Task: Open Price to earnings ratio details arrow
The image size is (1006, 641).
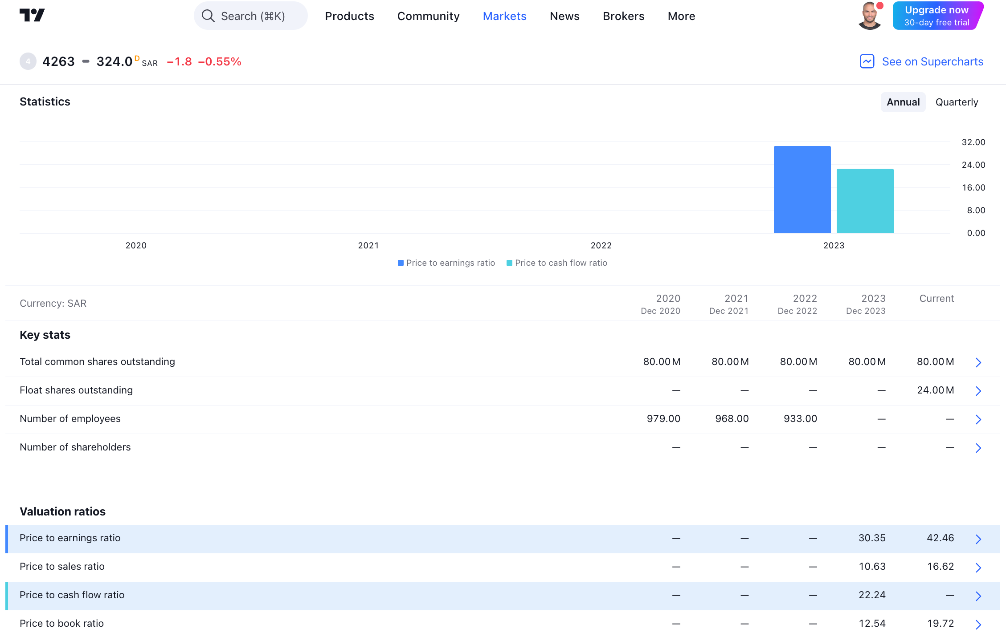Action: (x=978, y=539)
